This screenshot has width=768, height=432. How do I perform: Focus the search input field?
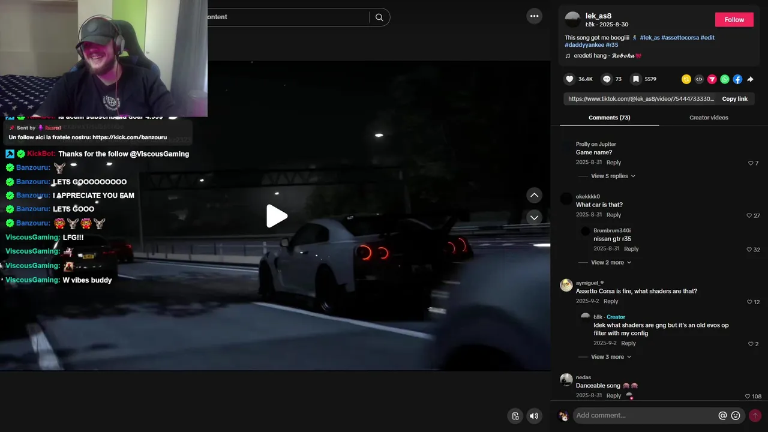tap(288, 17)
